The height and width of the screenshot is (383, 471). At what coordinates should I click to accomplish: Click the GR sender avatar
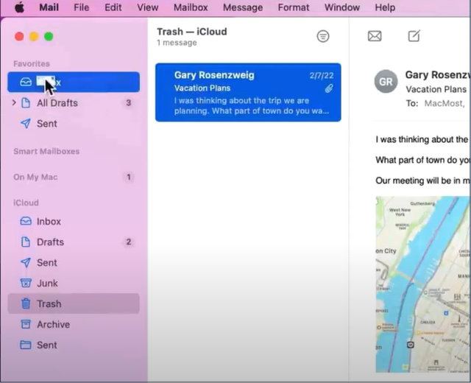[386, 82]
